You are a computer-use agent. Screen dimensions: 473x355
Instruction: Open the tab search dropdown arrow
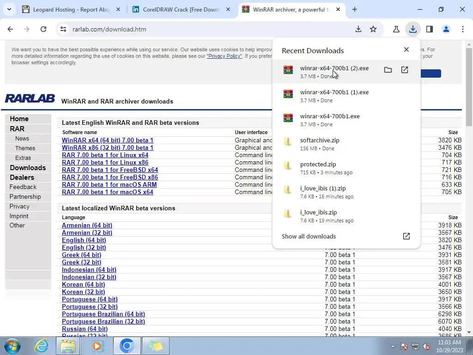pos(9,9)
